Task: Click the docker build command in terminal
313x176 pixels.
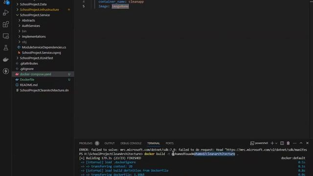Action: (191, 154)
